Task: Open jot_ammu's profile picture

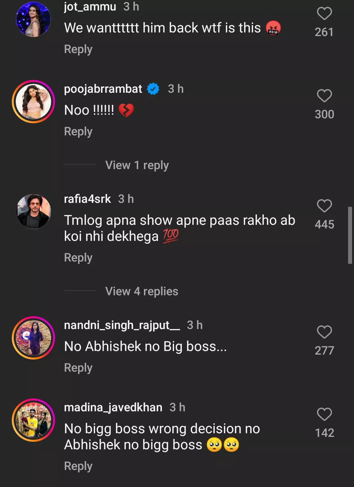Action: [x=33, y=19]
